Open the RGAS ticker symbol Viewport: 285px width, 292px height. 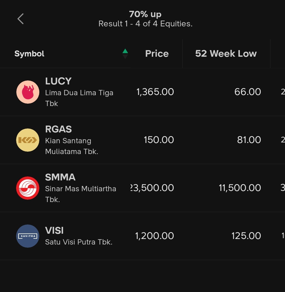pos(59,129)
